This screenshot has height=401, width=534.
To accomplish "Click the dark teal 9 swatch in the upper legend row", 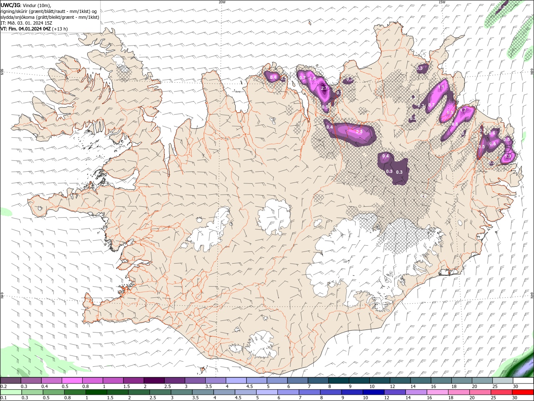I will tap(359, 380).
